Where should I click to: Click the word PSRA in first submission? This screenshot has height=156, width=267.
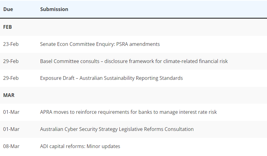click(x=122, y=44)
